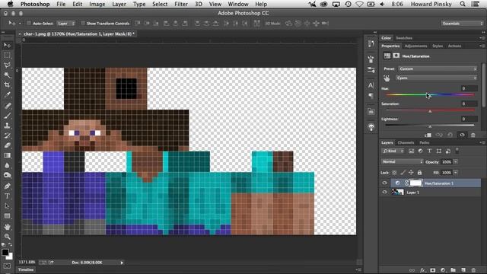This screenshot has height=274, width=487.
Task: Open the Auto-Select Layer dropdown
Action: click(x=66, y=24)
